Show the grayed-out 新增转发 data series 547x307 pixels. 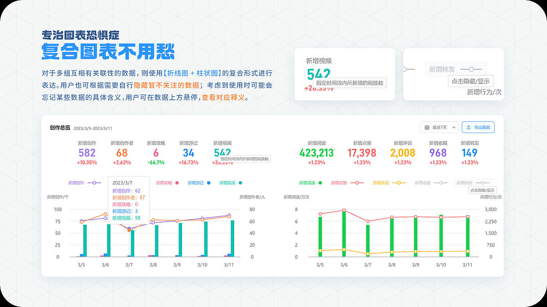point(472,182)
